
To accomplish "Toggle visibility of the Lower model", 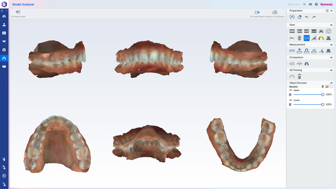I will (x=291, y=100).
